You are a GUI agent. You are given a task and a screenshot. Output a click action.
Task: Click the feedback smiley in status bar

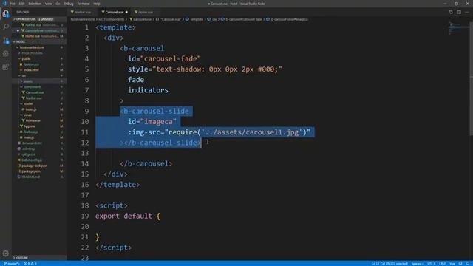click(x=460, y=264)
